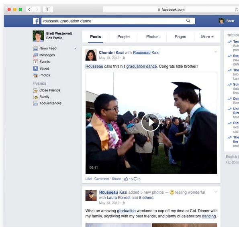
Task: Click audience icon on Rousseau's post
Action: tap(124, 203)
